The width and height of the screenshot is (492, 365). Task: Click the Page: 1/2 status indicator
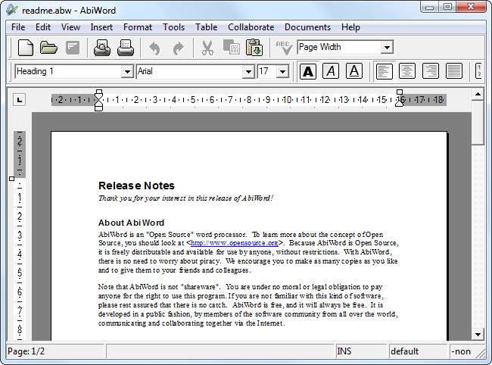[55, 351]
